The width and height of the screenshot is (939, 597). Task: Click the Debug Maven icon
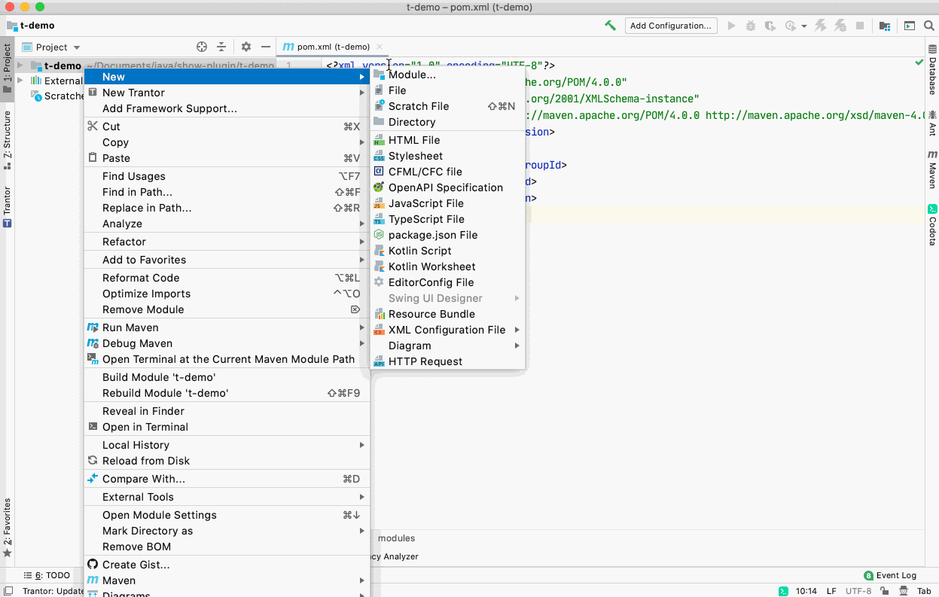click(x=93, y=343)
